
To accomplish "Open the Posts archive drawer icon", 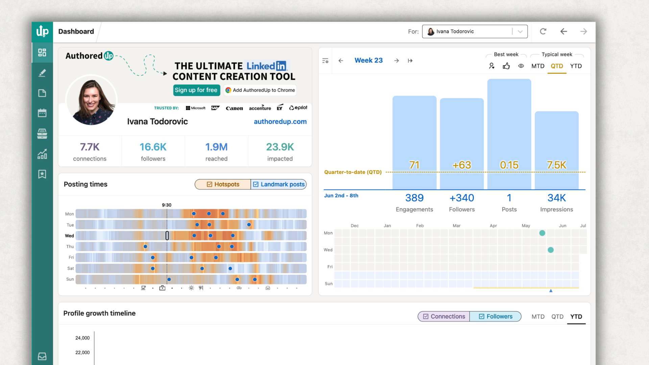I will 42,133.
